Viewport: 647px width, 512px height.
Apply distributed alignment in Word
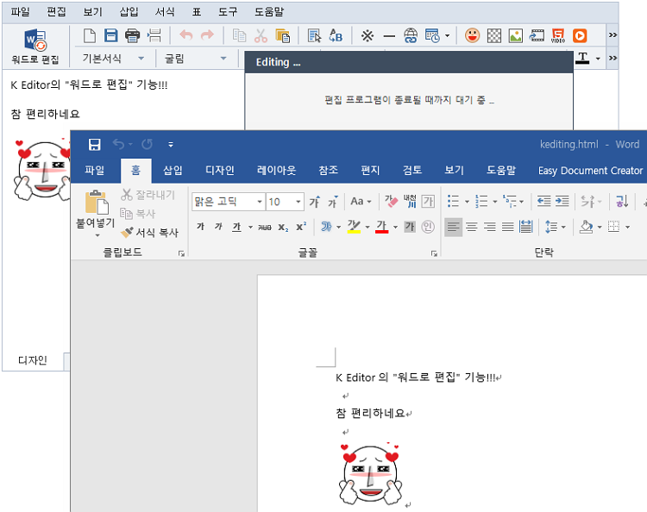[526, 227]
